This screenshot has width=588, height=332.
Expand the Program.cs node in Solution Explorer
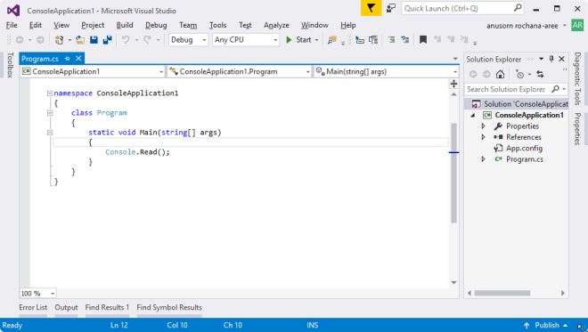483,159
